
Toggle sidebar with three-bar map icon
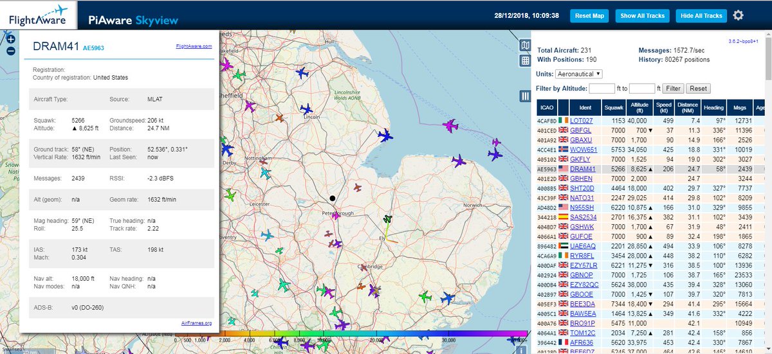[x=525, y=96]
